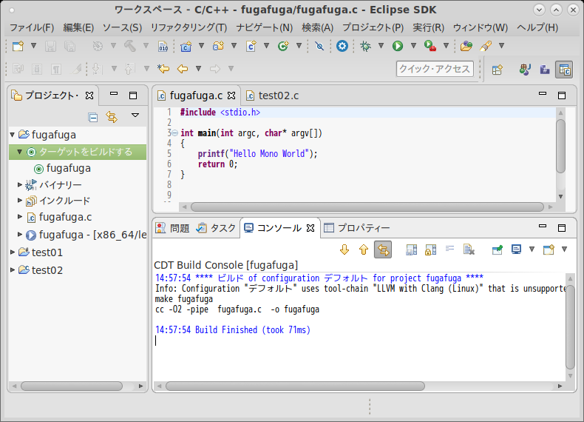Select ターゲットをビルドする tree item
Screen dimensions: 584x422
coord(85,152)
